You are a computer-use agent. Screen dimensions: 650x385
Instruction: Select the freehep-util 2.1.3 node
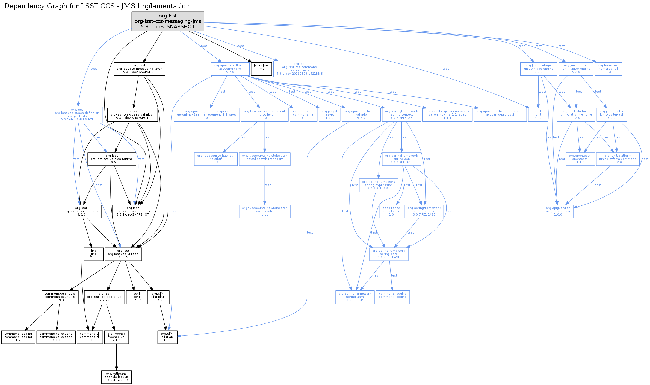click(116, 337)
